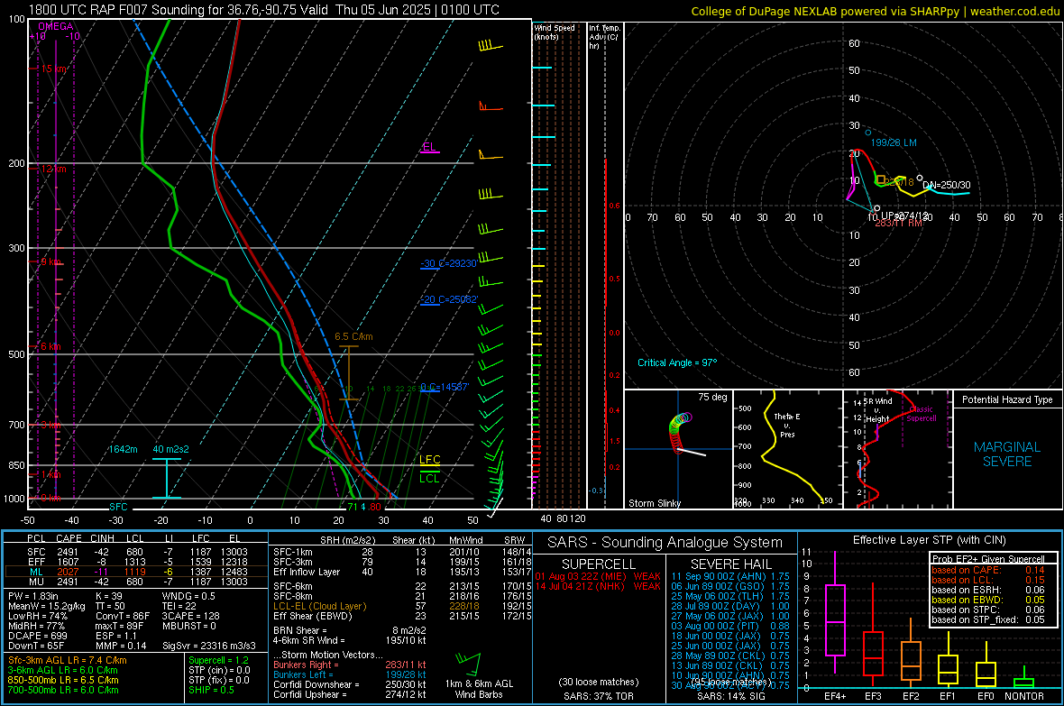This screenshot has width=1064, height=706.
Task: Click the -20 C=25082' height marker
Action: 448,299
